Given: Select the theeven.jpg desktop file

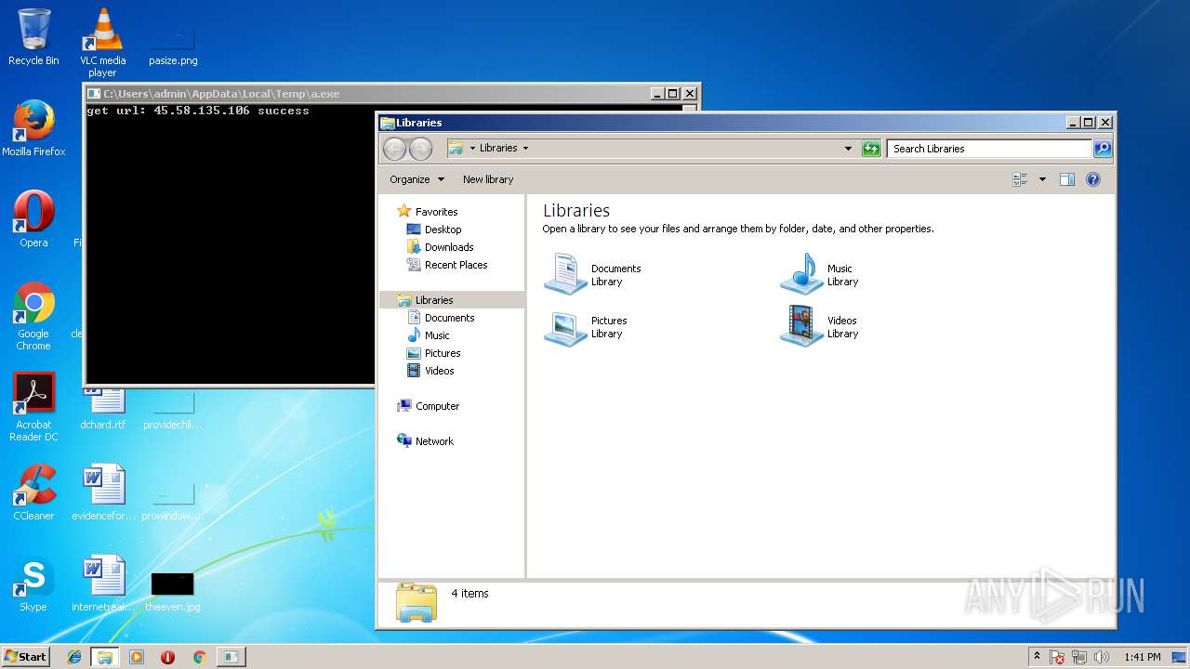Looking at the screenshot, I should (173, 591).
